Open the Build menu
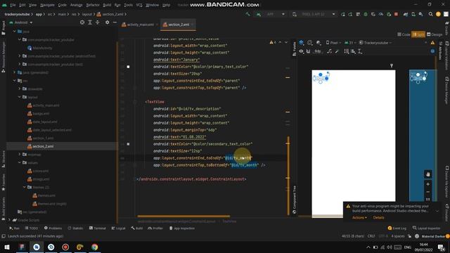Viewport: 450px width, 253px height. (107, 5)
